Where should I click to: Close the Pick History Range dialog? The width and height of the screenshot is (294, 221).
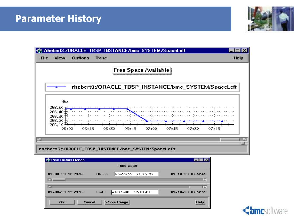pyautogui.click(x=206, y=160)
